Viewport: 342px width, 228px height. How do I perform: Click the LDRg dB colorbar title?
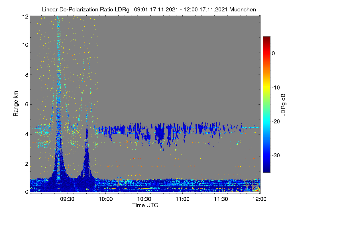284,104
